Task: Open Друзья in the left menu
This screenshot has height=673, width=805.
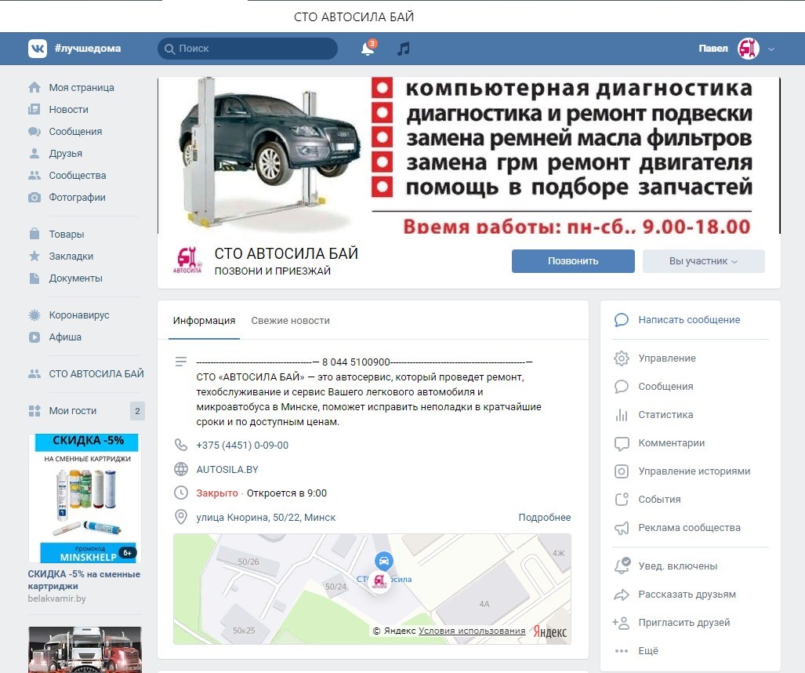Action: [66, 154]
